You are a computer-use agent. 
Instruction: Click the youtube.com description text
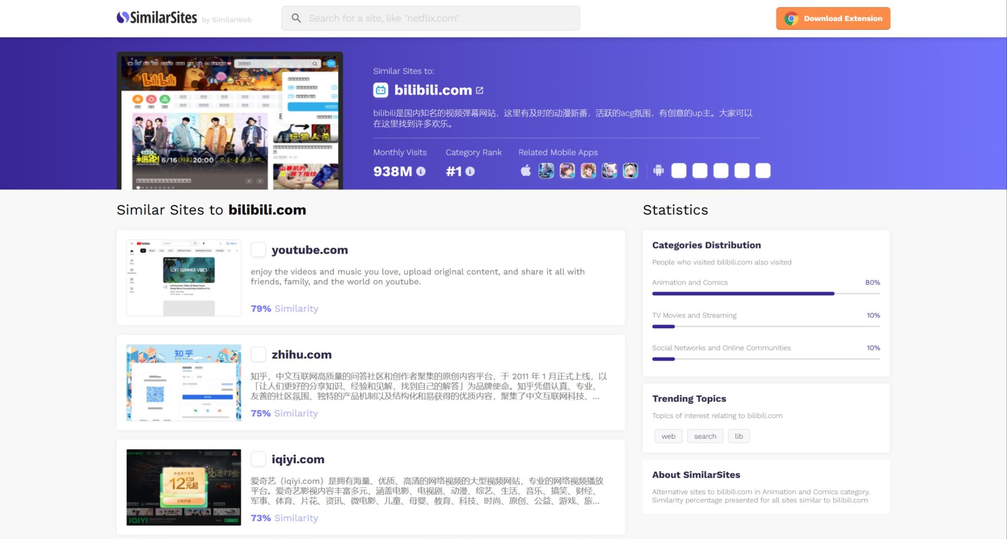[417, 277]
